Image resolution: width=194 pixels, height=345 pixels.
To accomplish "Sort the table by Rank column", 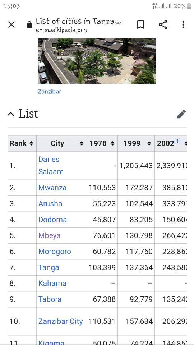I will tap(22, 143).
